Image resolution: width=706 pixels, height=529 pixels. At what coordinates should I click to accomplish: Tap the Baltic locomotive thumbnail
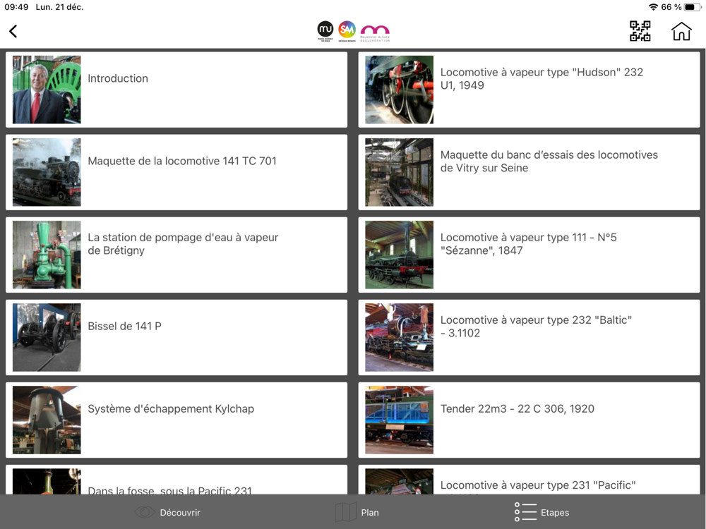pyautogui.click(x=400, y=337)
